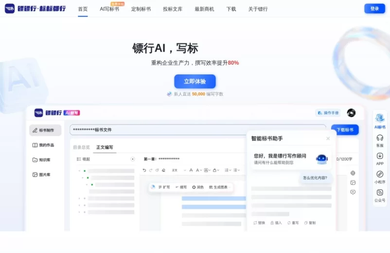Click 复制 in assistant panel
Screen dimensions: 390x253
click(310, 223)
